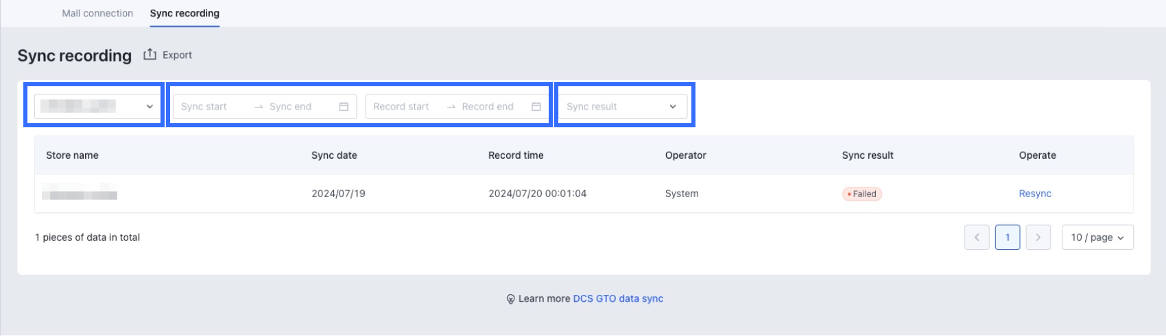The width and height of the screenshot is (1166, 336).
Task: Click the blurred store name cell
Action: pyautogui.click(x=80, y=193)
